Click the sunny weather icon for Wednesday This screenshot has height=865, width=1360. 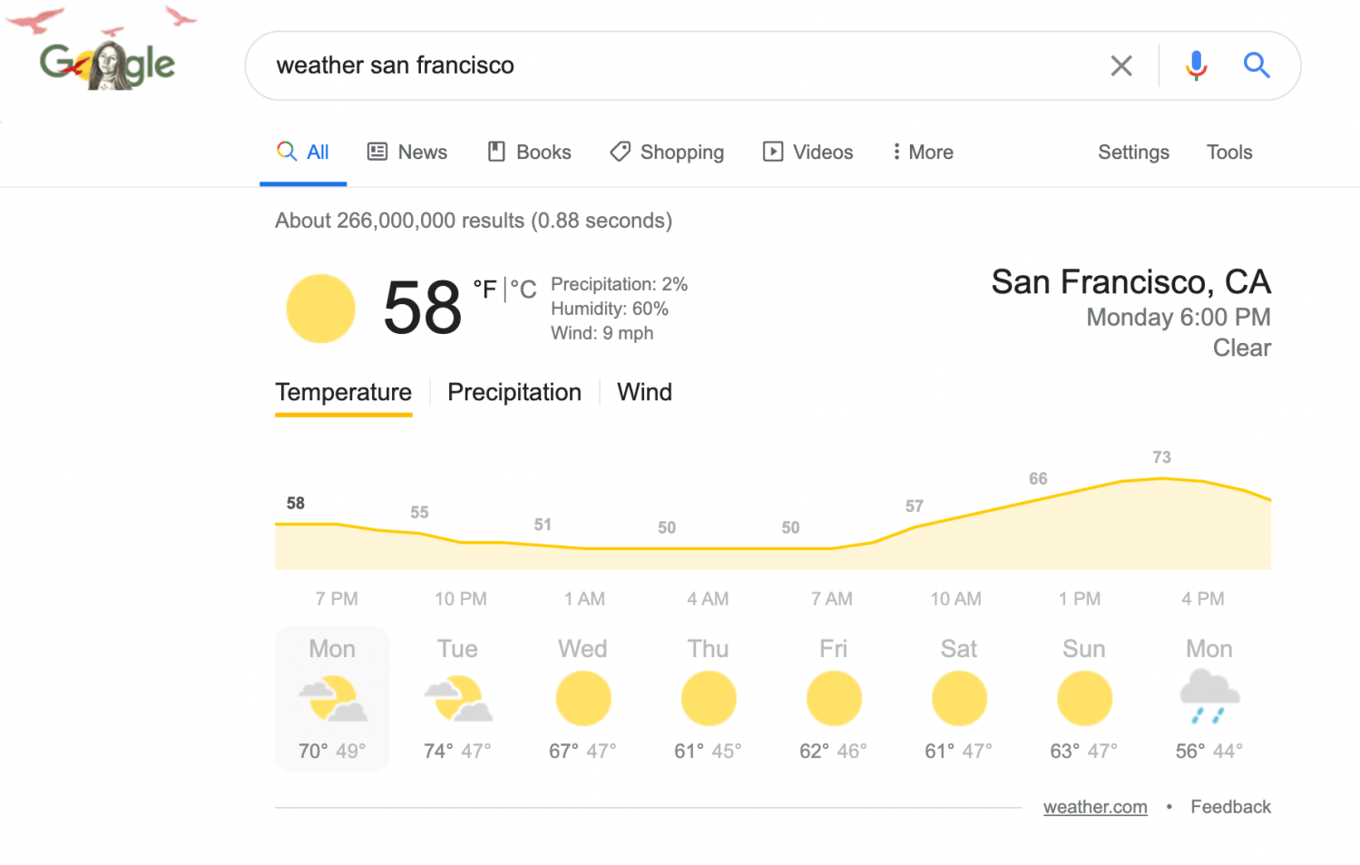(582, 697)
